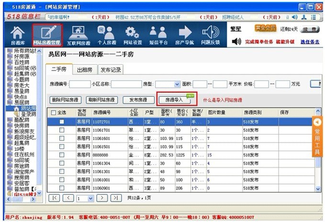Click the minimum 面积 input field
This screenshot has width=325, height=222.
pos(200,84)
